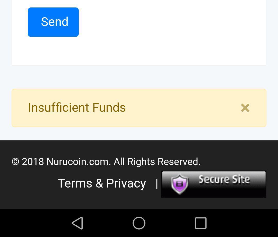Tap the purple shield icon

(180, 184)
